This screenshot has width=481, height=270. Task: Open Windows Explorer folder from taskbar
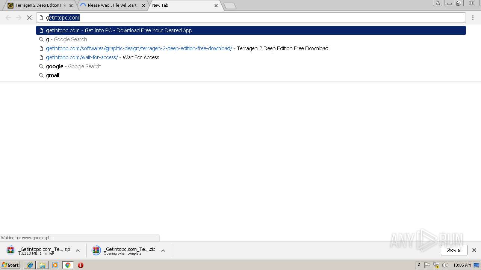tap(42, 265)
